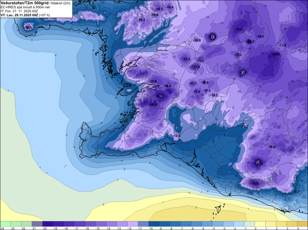Click the -15.2 temperature label
This screenshot has height=230, width=308.
point(214,95)
